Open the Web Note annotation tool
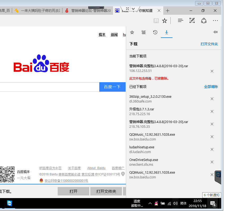The image size is (232, 211). [x=192, y=21]
